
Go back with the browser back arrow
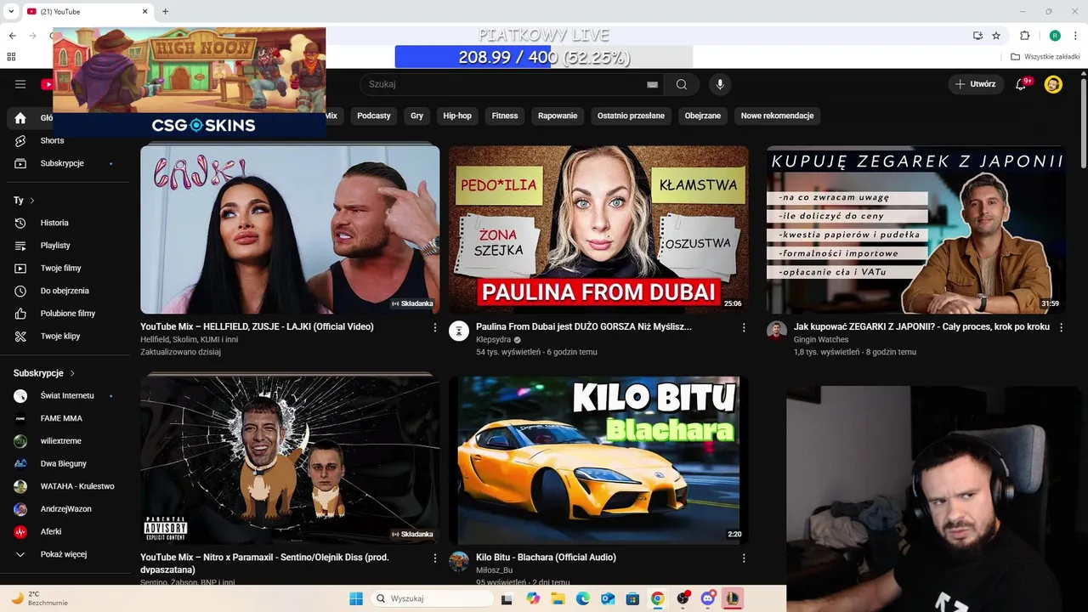[12, 36]
